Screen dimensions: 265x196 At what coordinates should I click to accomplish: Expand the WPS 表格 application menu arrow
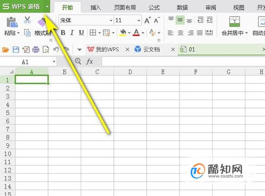pyautogui.click(x=47, y=6)
